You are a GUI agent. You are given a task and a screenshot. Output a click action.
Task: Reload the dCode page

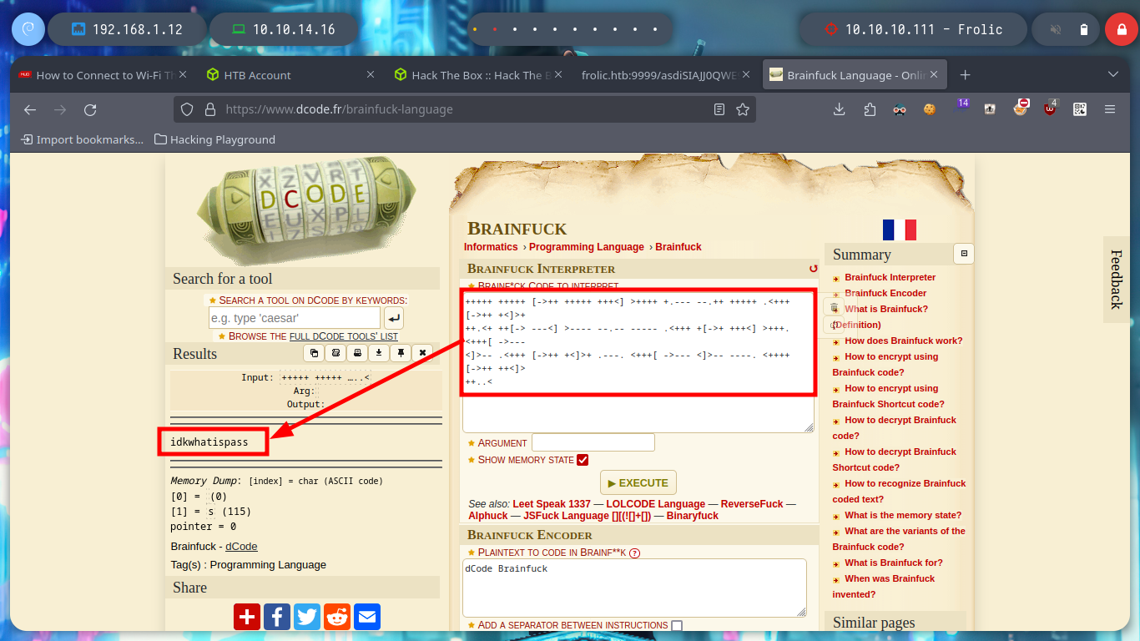[90, 109]
